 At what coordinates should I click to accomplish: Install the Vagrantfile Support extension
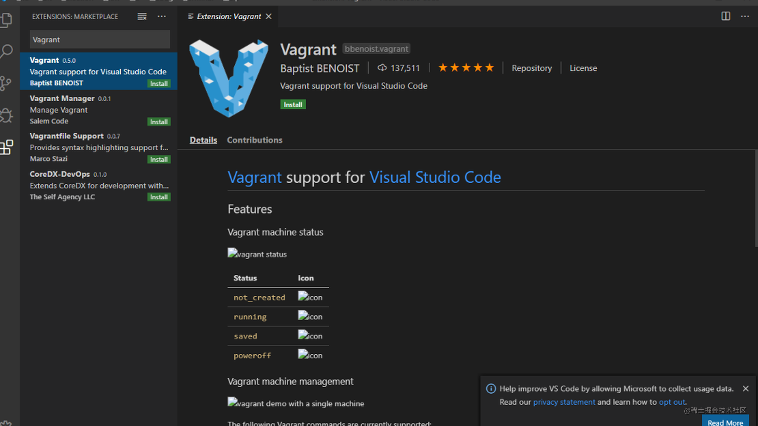[x=159, y=159]
